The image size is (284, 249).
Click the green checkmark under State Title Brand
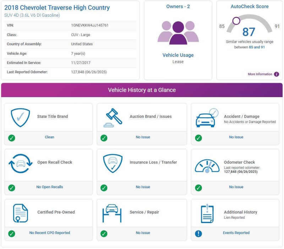(12, 138)
